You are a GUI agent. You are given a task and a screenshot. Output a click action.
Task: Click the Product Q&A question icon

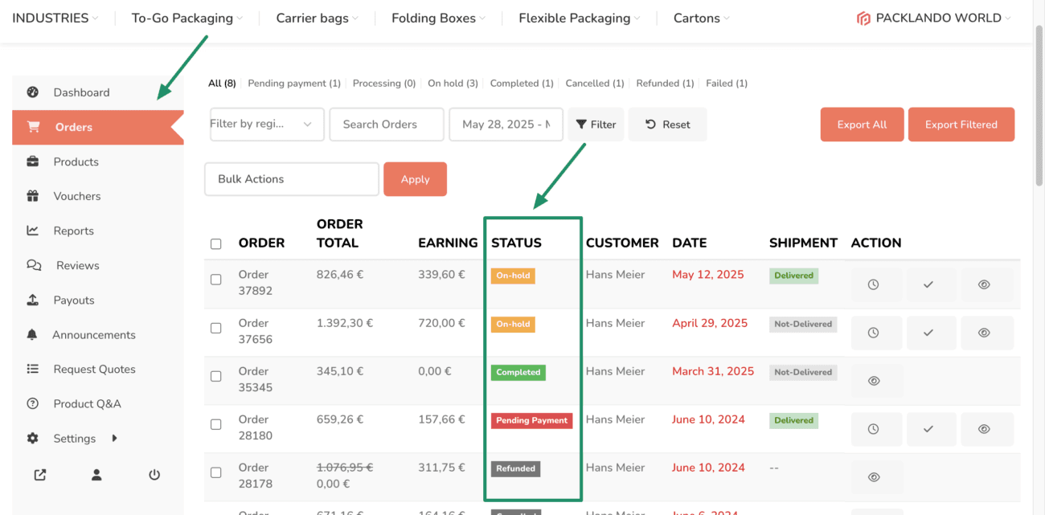pyautogui.click(x=33, y=403)
